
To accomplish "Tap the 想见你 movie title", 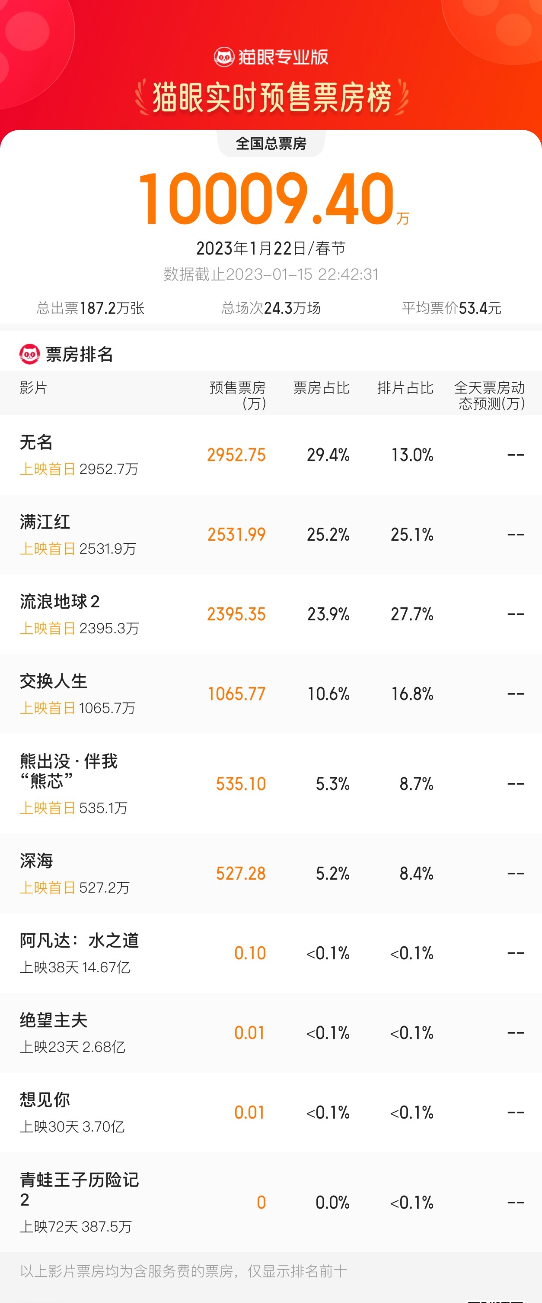I will tap(45, 1100).
